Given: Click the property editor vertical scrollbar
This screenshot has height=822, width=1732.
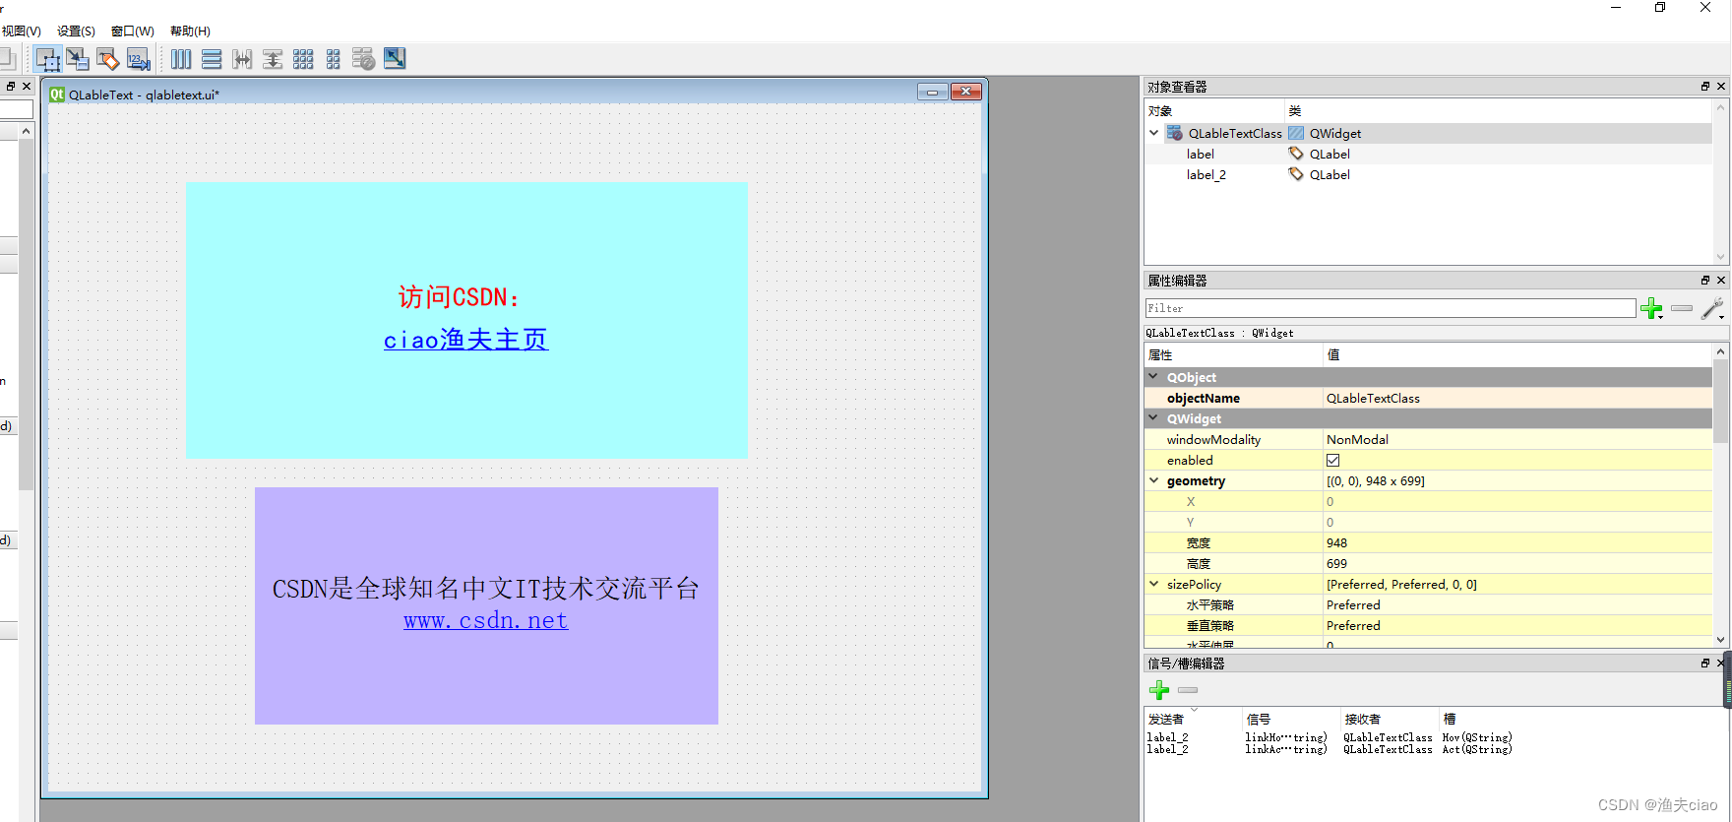Looking at the screenshot, I should tap(1721, 402).
